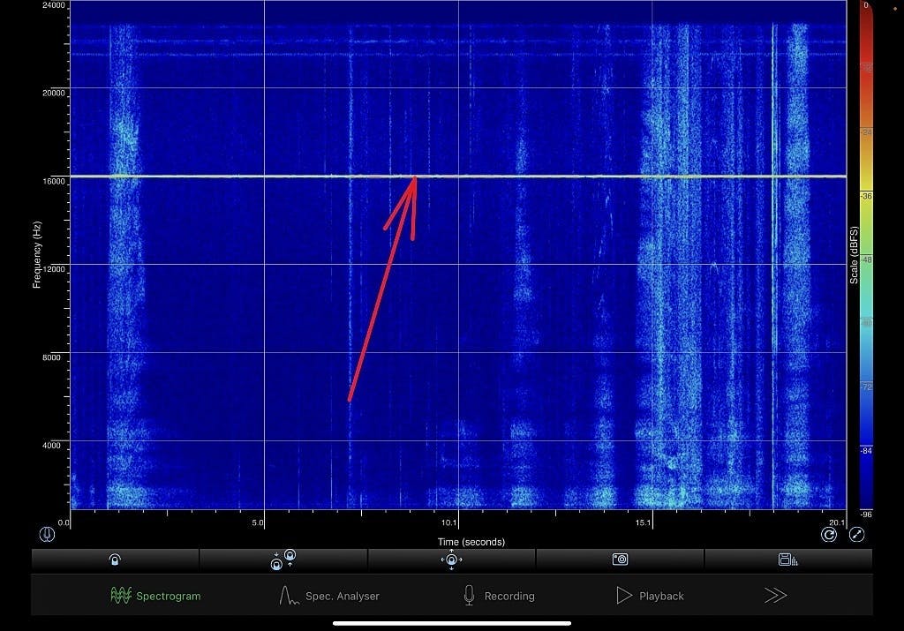Click the "20.1" time tick label
The width and height of the screenshot is (904, 631).
point(837,523)
